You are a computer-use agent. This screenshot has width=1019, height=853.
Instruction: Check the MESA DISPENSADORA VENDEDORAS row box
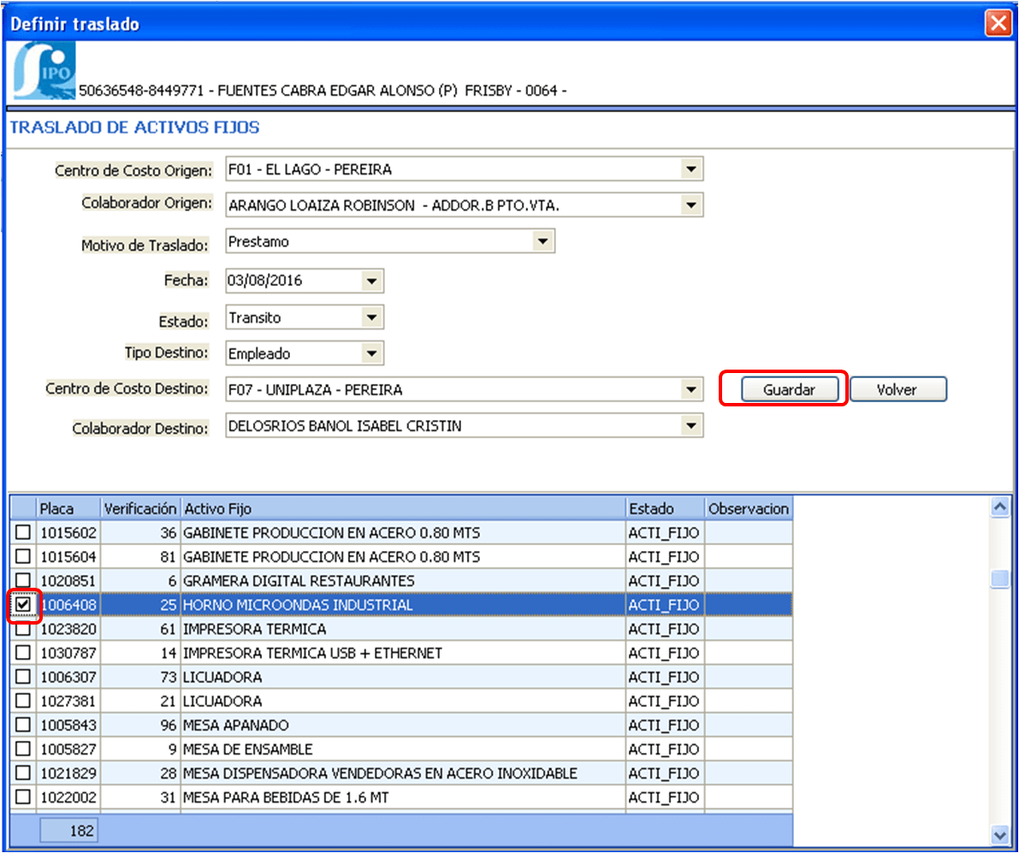click(x=23, y=773)
